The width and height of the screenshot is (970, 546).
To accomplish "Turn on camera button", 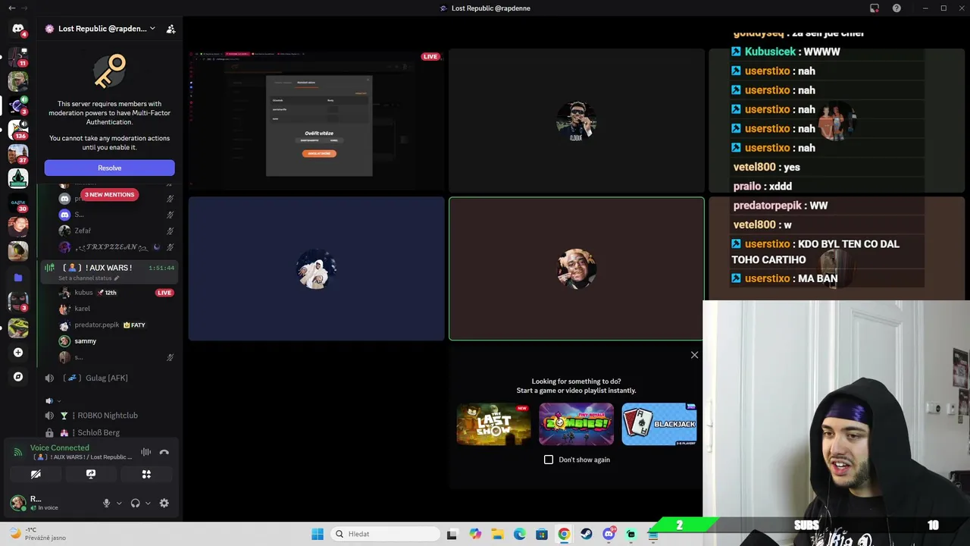I will pos(36,474).
